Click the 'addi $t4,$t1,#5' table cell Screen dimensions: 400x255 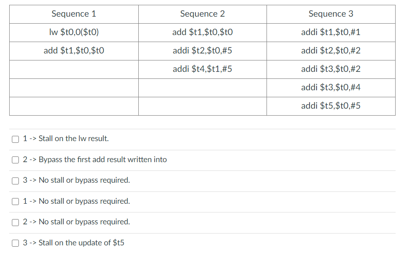click(x=202, y=69)
